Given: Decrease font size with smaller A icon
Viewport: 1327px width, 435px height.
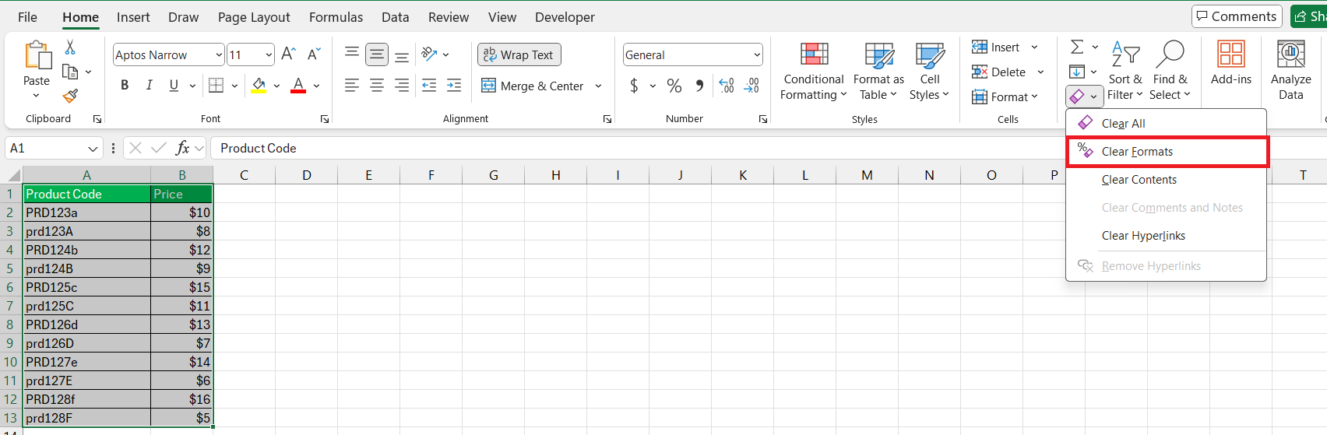Looking at the screenshot, I should [x=314, y=54].
